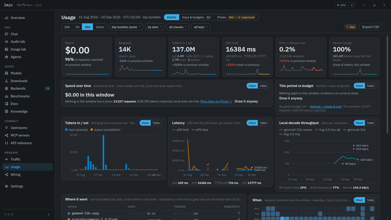Click the GPU status indicator pill
Image resolution: width=391 pixels, height=220 pixels.
pyautogui.click(x=345, y=5)
